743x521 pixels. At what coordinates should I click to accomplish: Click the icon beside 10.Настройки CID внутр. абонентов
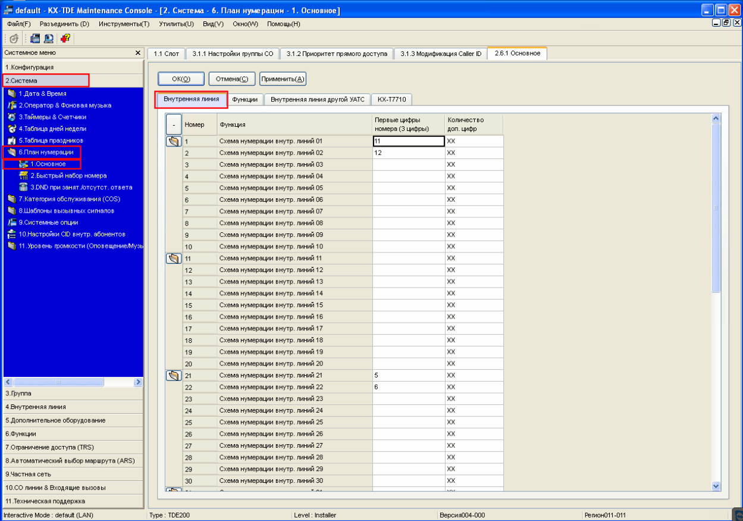pyautogui.click(x=11, y=234)
